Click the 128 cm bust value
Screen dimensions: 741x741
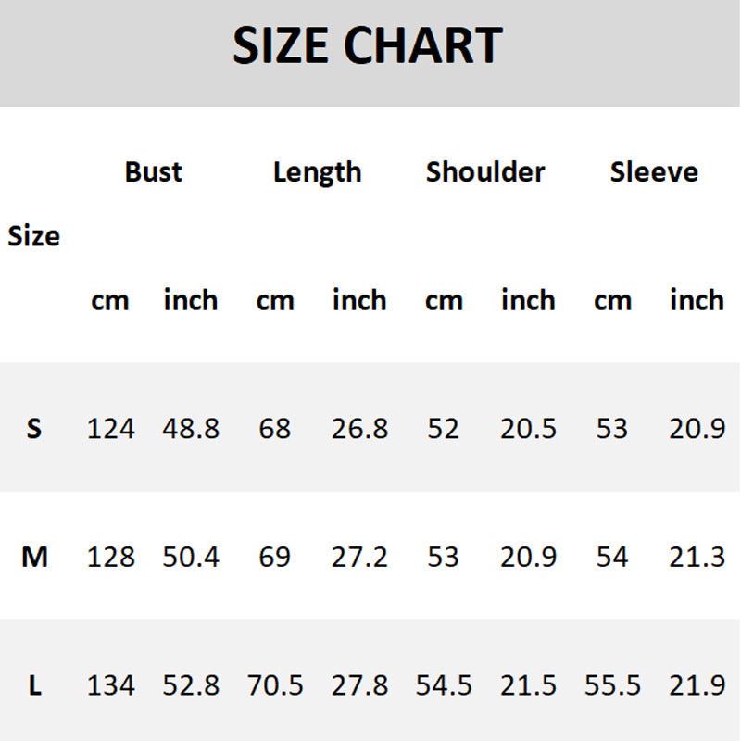click(x=111, y=558)
